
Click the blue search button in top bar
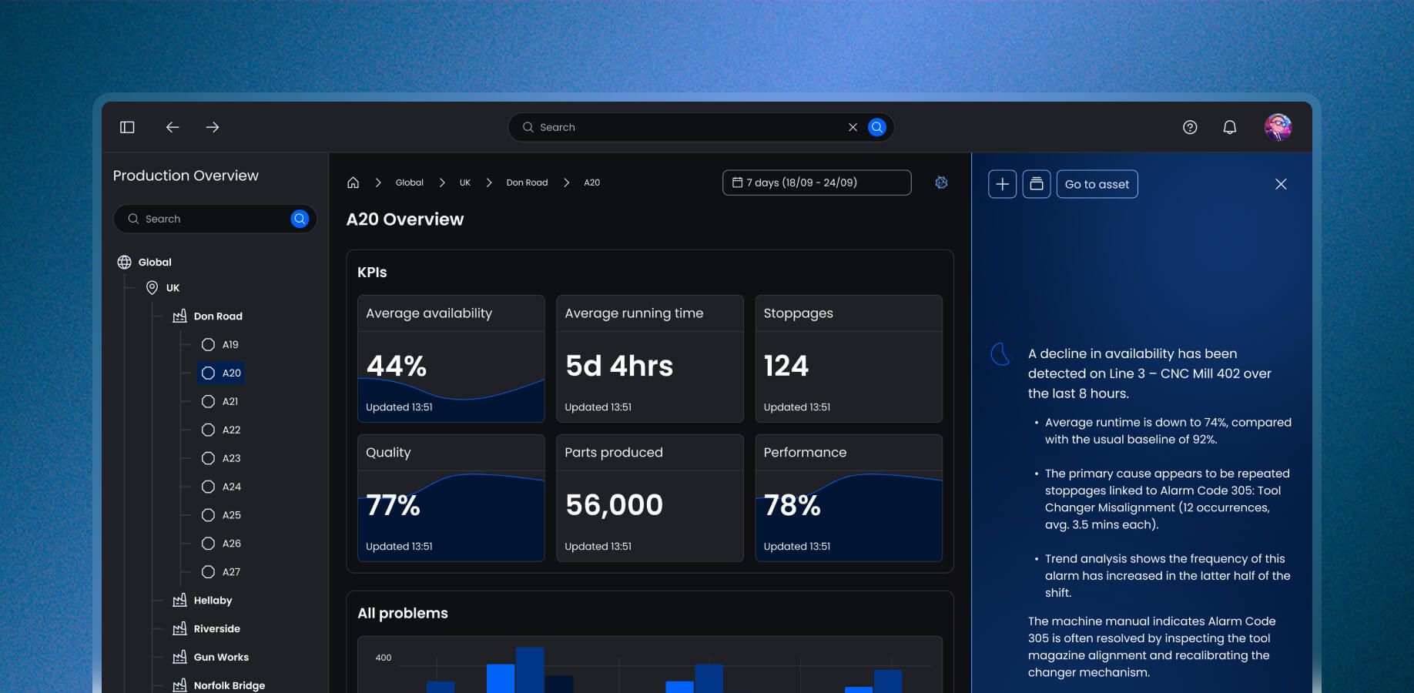point(876,127)
